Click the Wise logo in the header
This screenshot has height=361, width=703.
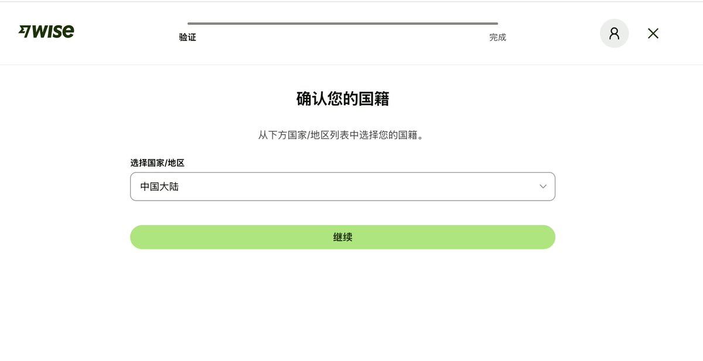[x=46, y=32]
